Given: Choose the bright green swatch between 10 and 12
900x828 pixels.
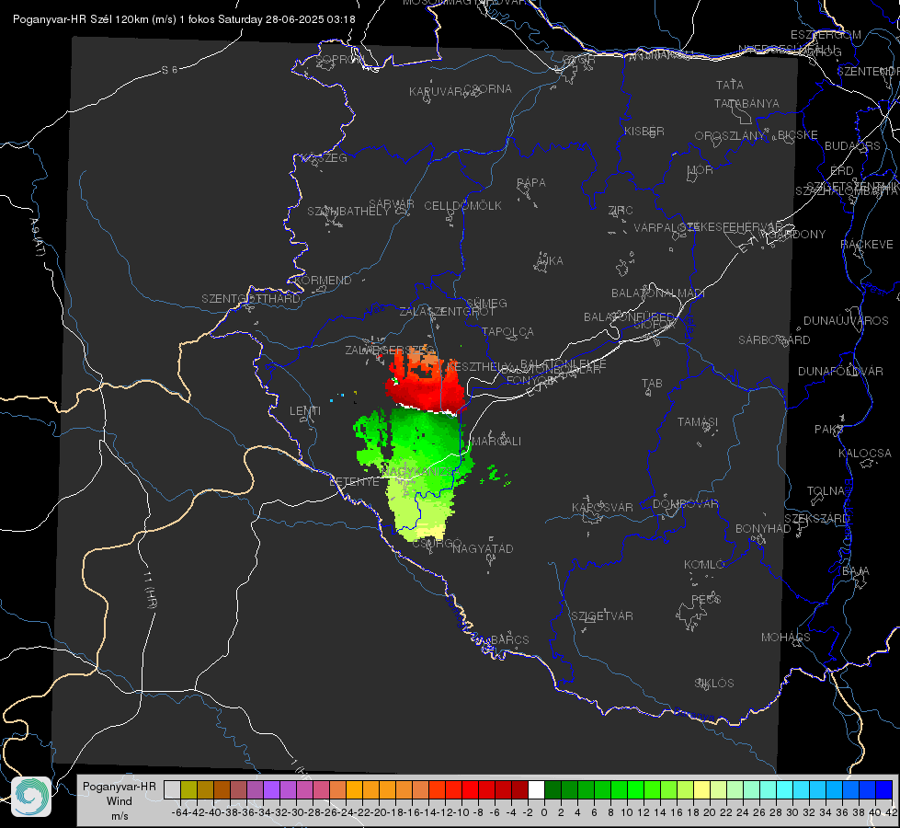Looking at the screenshot, I should (635, 789).
